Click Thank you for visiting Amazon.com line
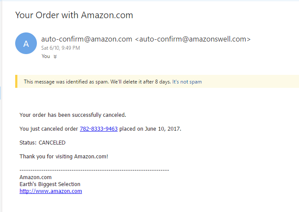The height and width of the screenshot is (212, 299). 63,156
